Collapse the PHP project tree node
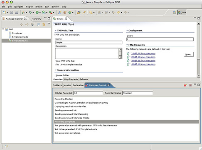This screenshot has height=150, width=202. [3, 29]
